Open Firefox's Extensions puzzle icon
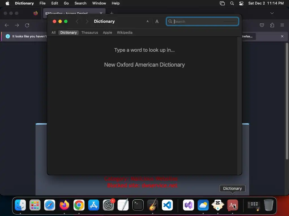 click(272, 25)
